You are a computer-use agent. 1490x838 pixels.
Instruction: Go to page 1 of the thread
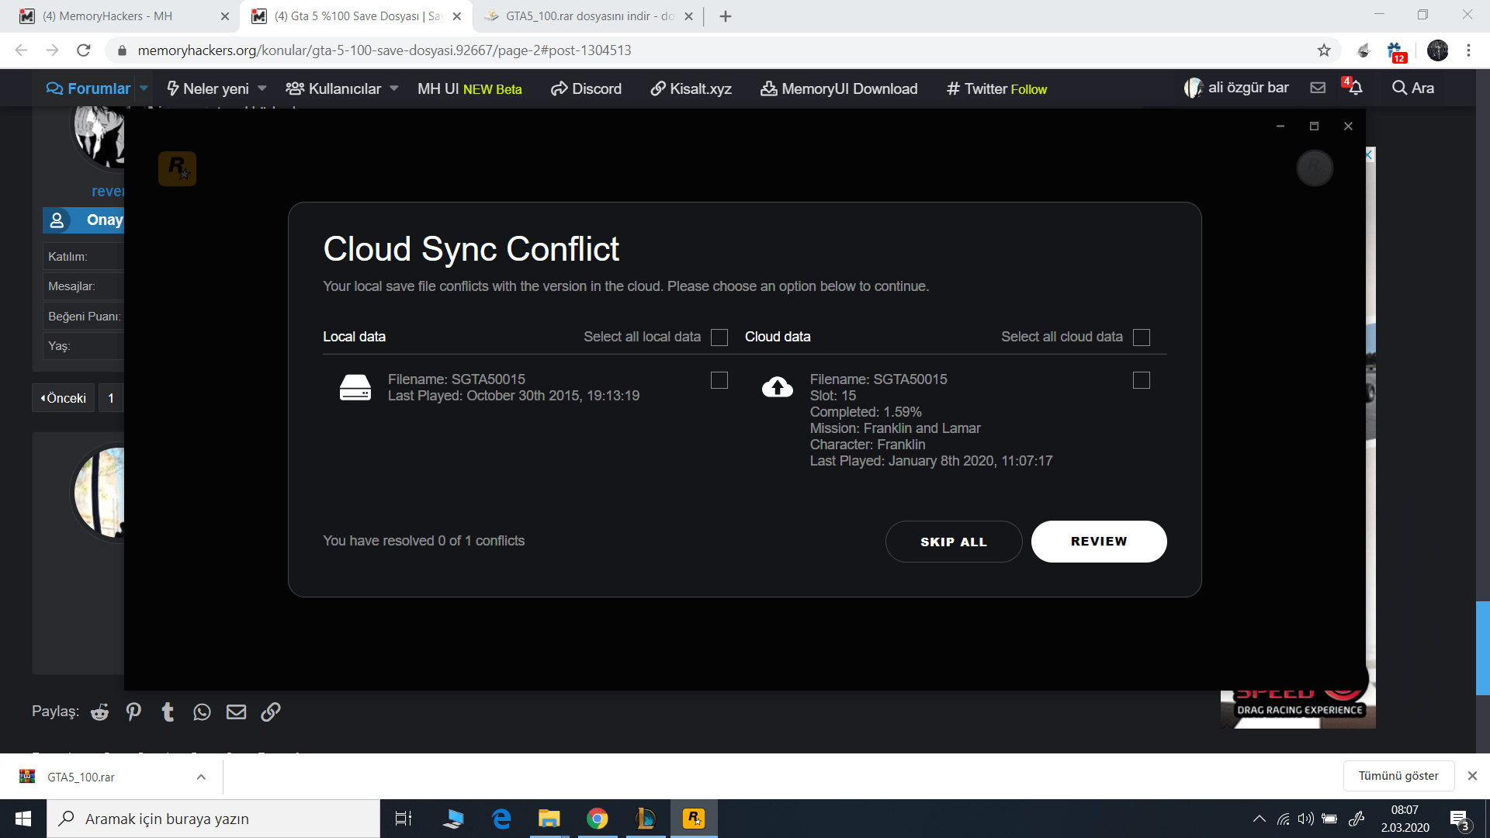(111, 398)
